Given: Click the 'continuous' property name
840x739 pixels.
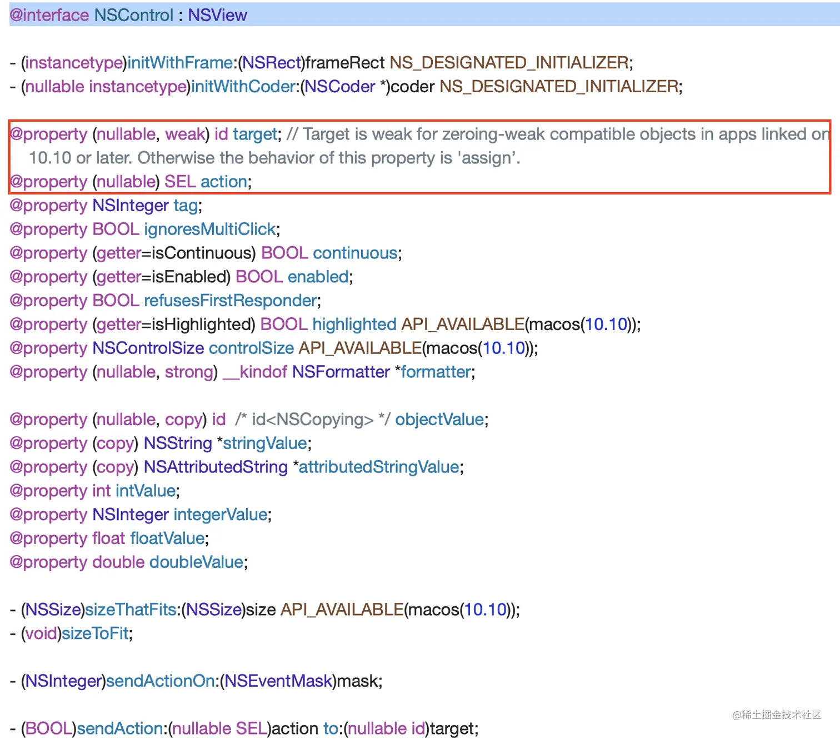Looking at the screenshot, I should pyautogui.click(x=356, y=253).
